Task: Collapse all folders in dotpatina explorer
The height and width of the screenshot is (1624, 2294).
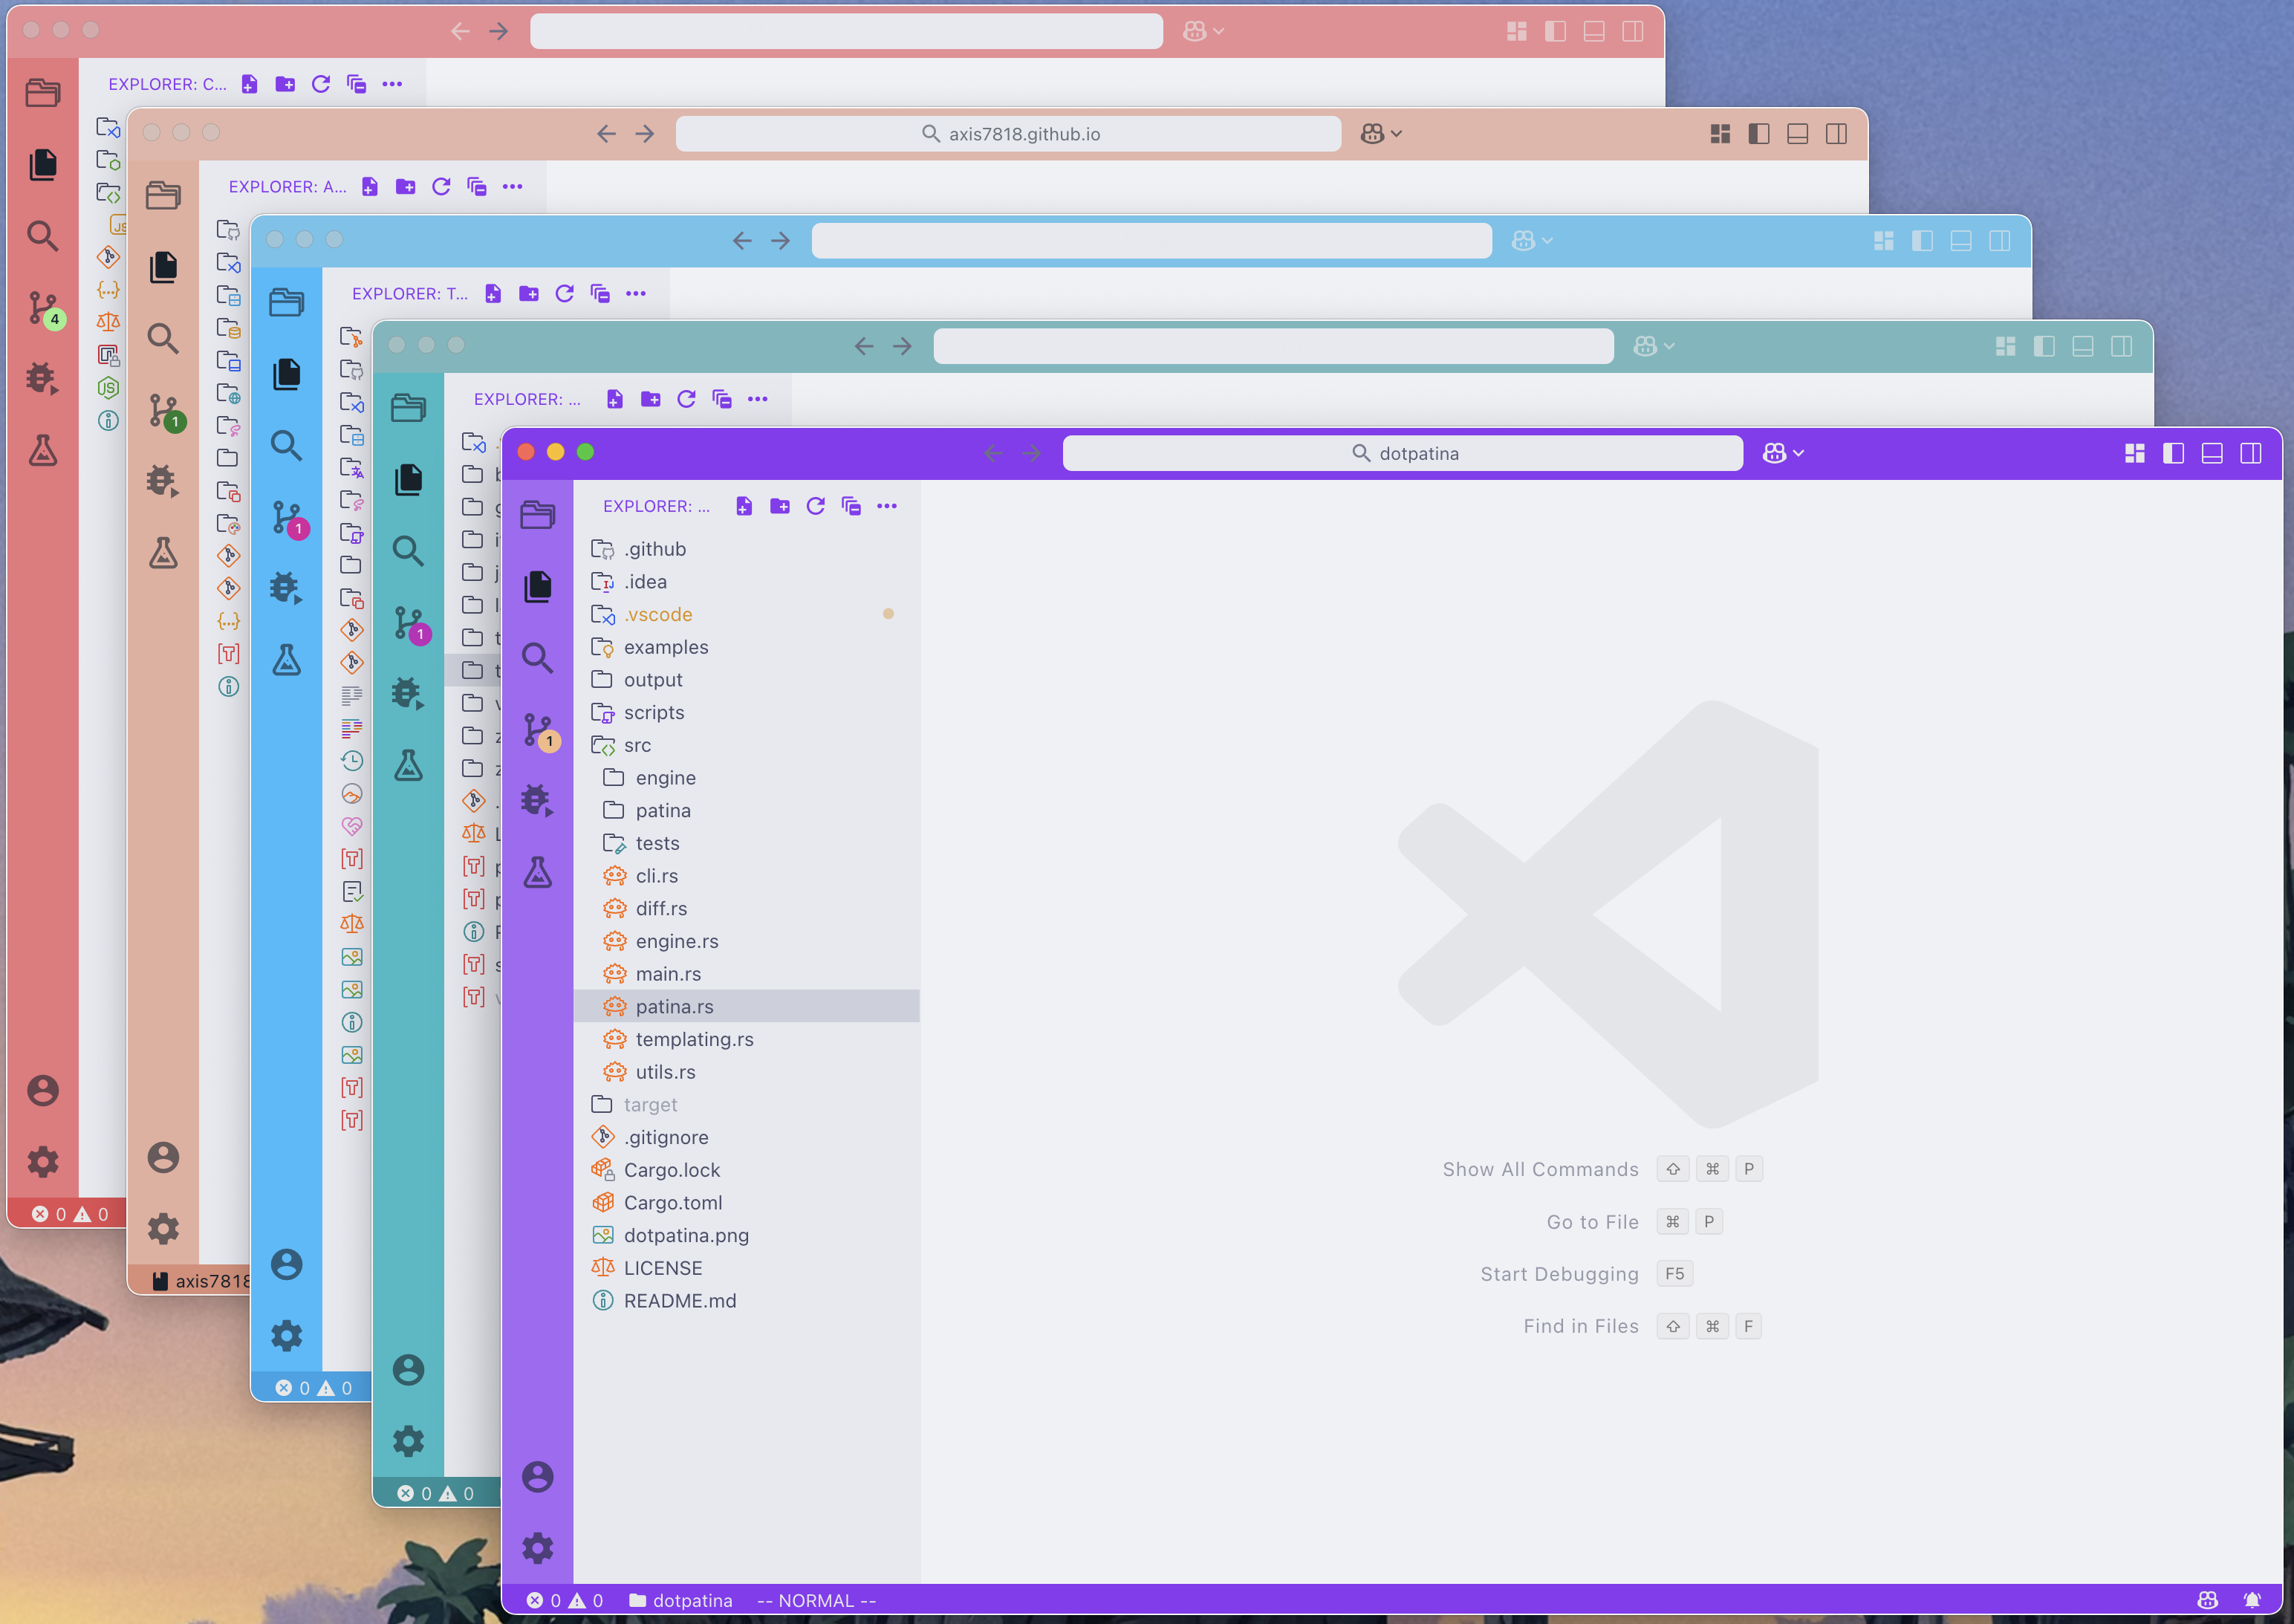Action: [x=851, y=506]
